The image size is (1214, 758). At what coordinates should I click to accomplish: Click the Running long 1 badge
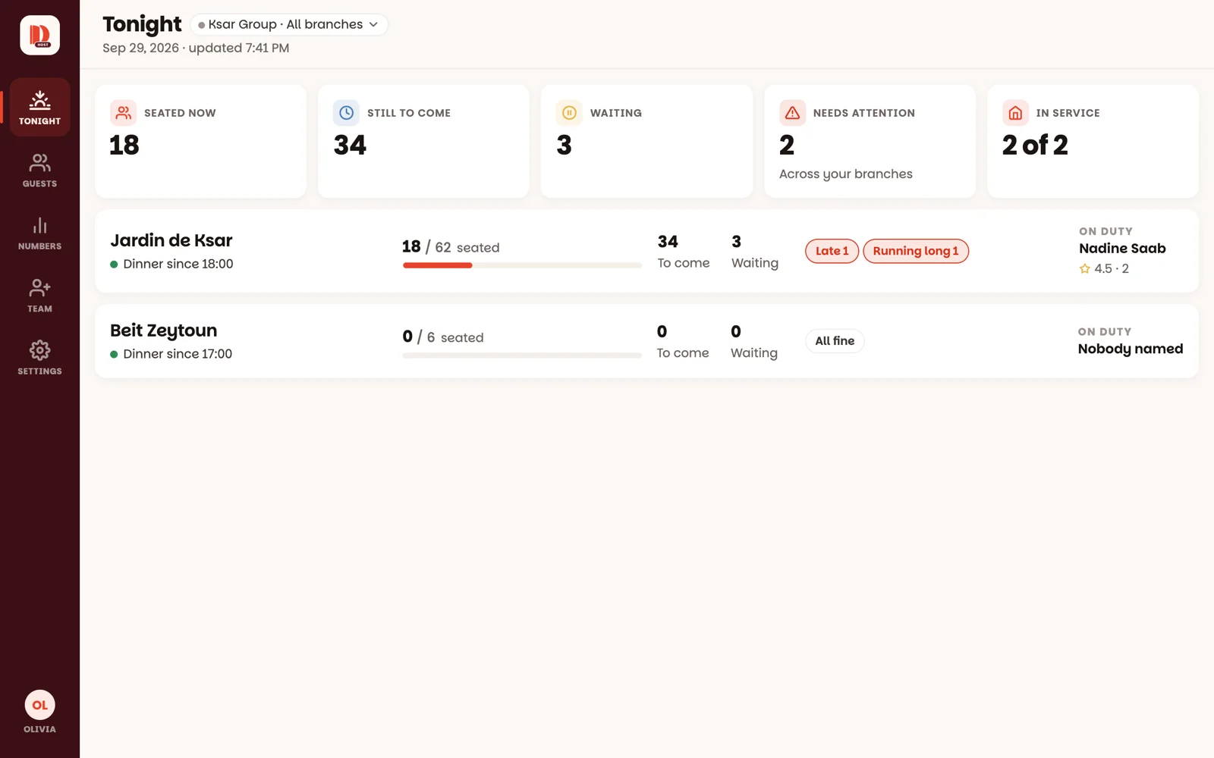(916, 251)
